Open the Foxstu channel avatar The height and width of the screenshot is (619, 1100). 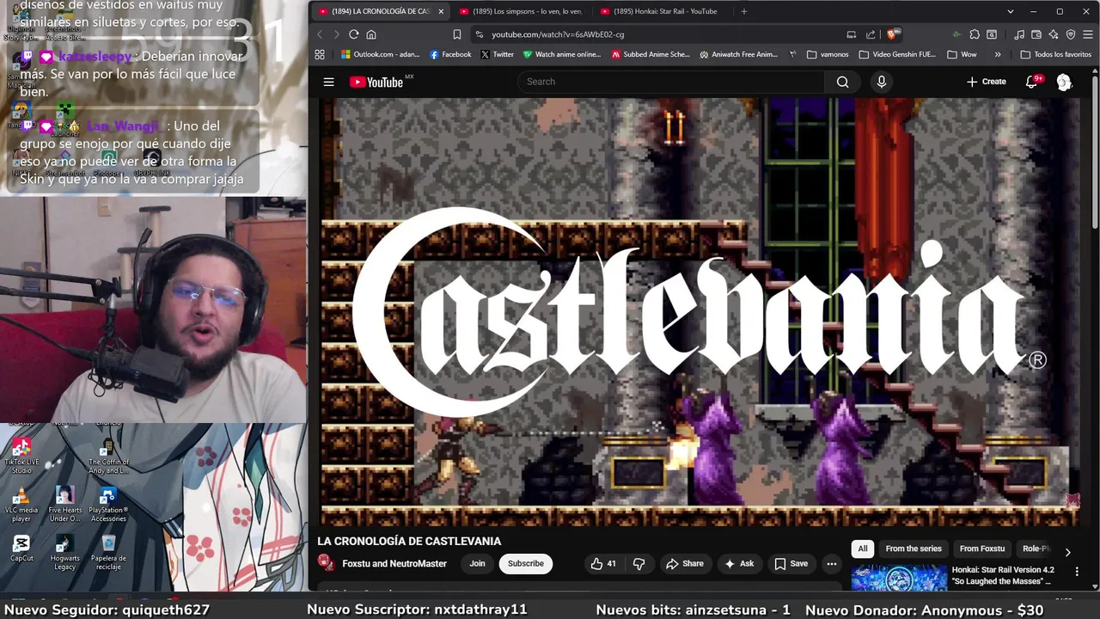(x=326, y=563)
